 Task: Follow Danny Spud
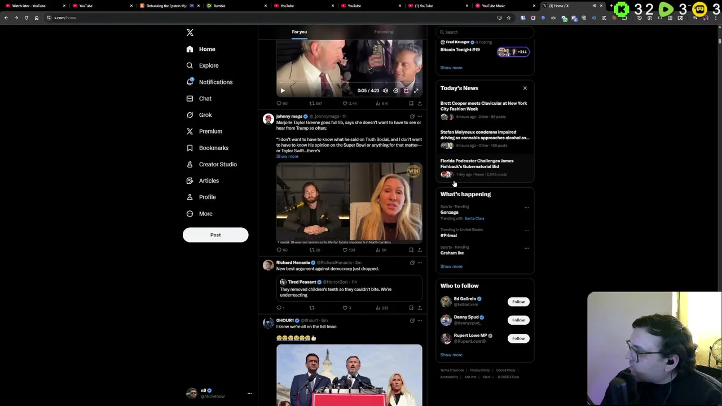[x=518, y=320]
